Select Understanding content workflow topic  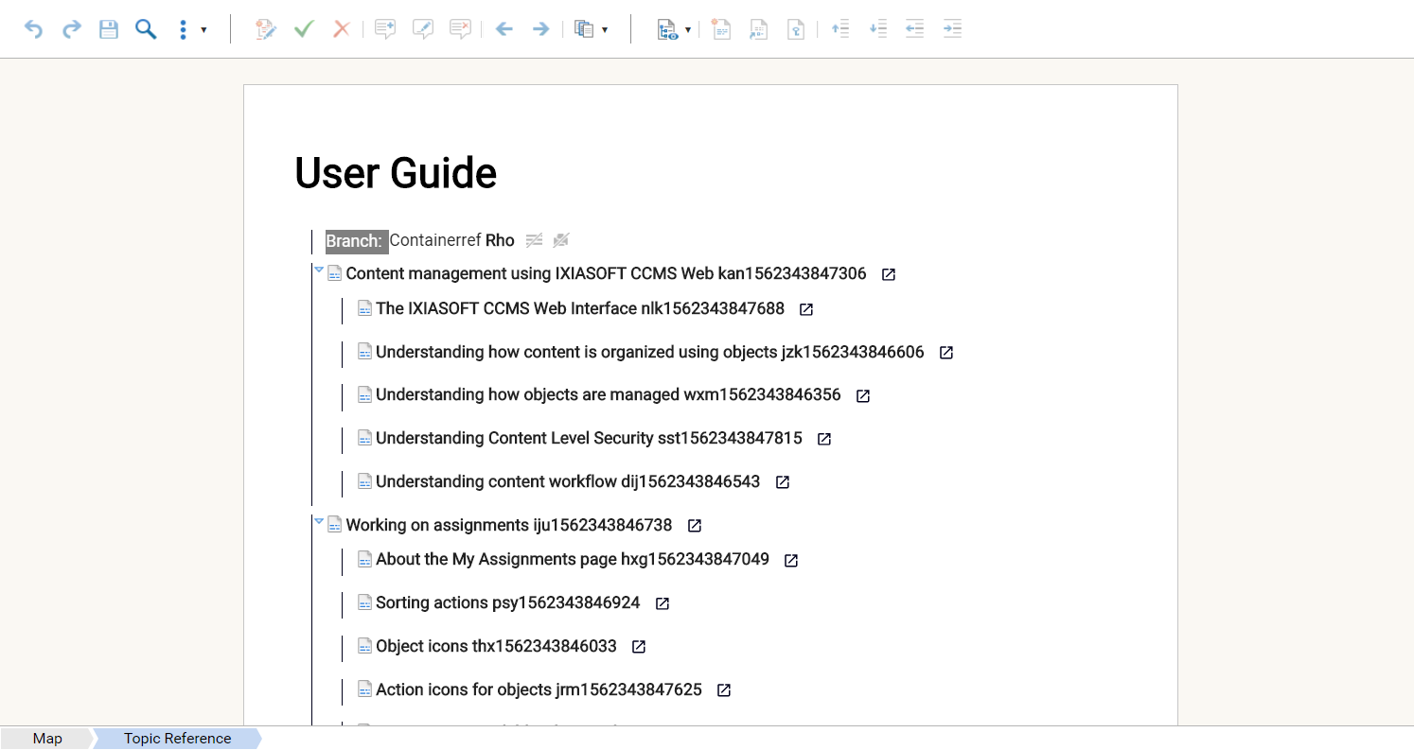tap(568, 481)
